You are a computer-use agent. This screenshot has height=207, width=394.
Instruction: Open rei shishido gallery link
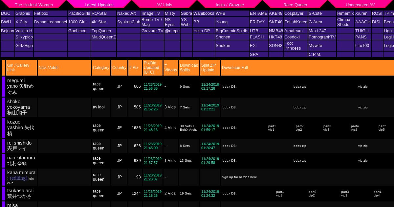pyautogui.click(x=19, y=146)
